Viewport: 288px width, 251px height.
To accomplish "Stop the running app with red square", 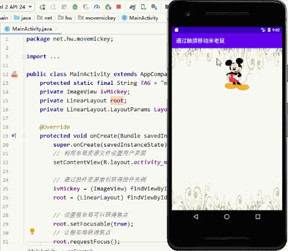I will 119,7.
